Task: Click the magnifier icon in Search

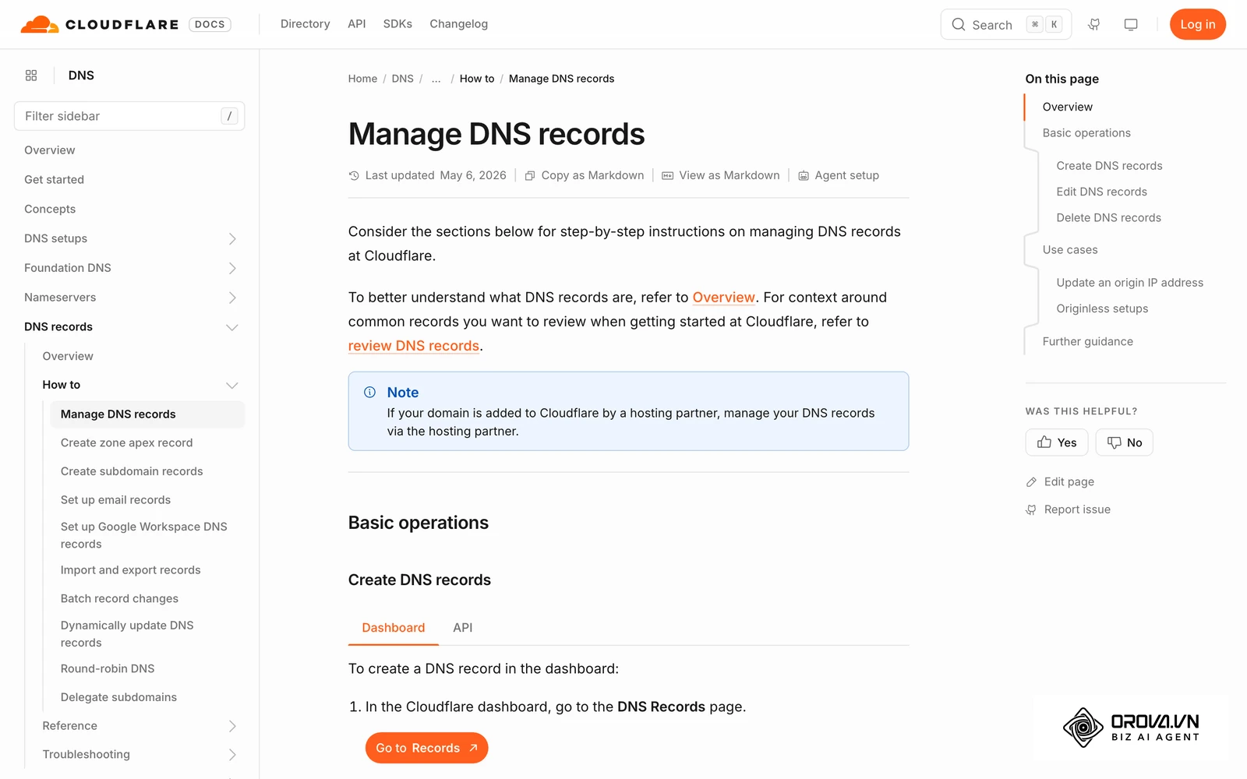Action: (959, 24)
